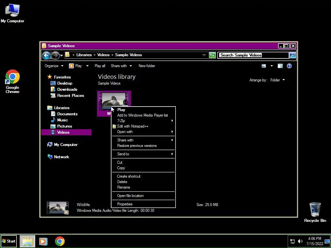Click the Forward navigation arrow
This screenshot has width=331, height=248.
coord(55,56)
